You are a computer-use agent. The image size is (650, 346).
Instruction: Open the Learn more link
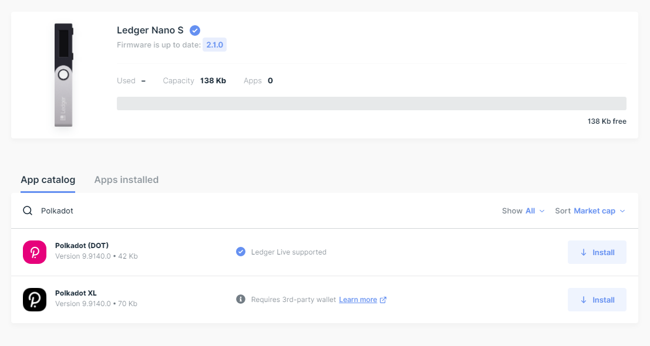point(358,299)
